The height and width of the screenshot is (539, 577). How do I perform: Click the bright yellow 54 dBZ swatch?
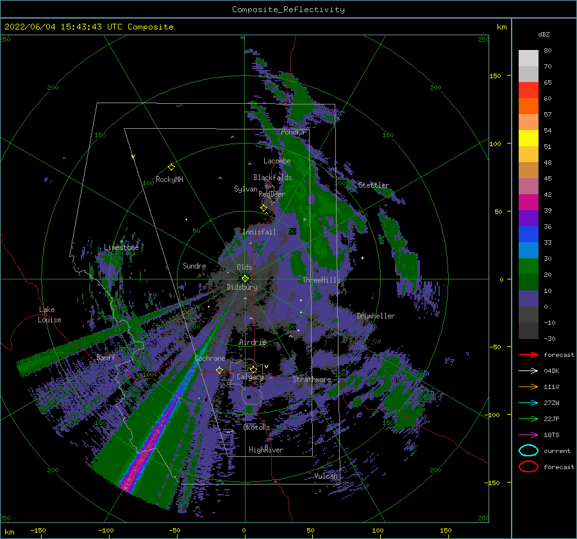528,138
